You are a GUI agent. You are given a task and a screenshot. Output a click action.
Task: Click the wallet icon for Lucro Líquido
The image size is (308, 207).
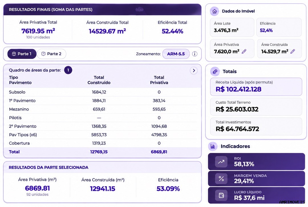(221, 195)
